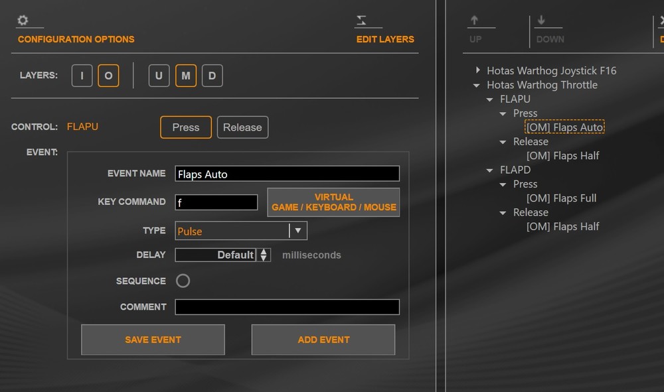Select Hotas Warthog Joystick F16 label

coord(551,70)
